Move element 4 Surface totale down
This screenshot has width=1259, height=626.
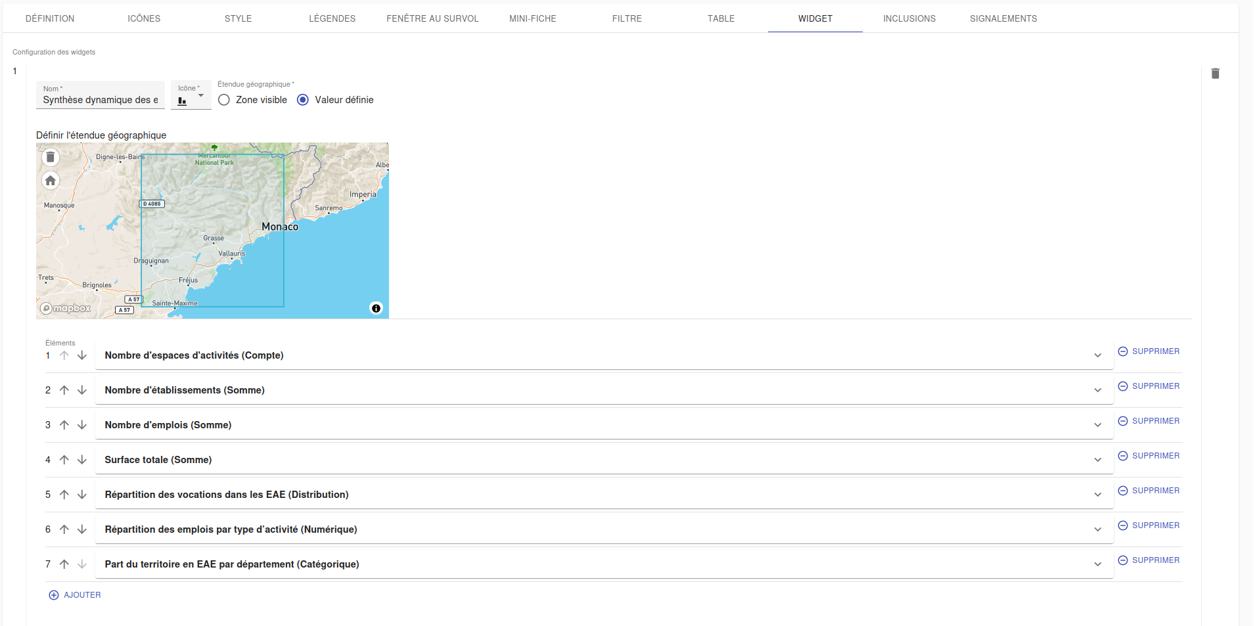82,460
